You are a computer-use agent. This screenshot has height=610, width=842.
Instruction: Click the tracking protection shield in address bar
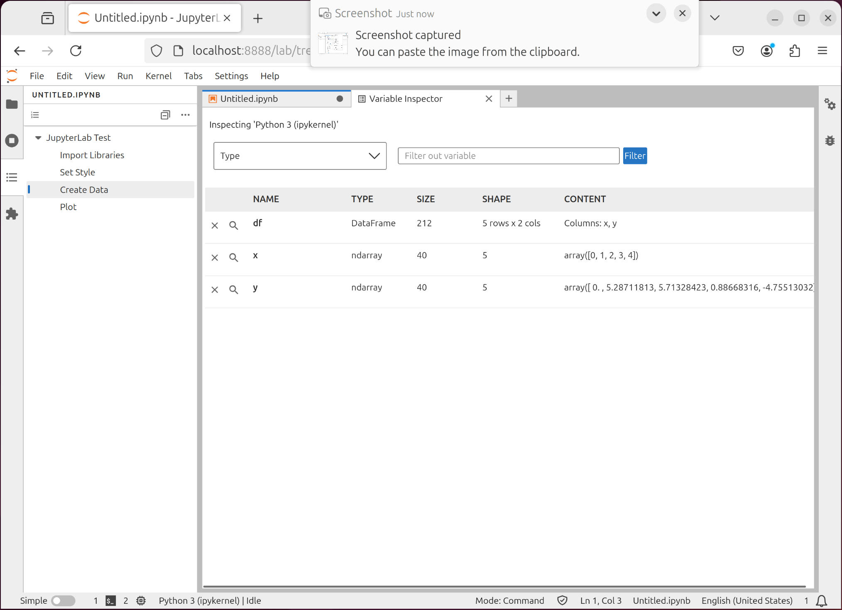pyautogui.click(x=157, y=51)
